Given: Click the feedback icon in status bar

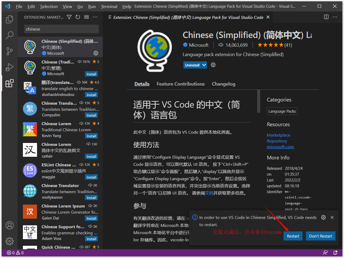Looking at the screenshot, I should [x=325, y=253].
